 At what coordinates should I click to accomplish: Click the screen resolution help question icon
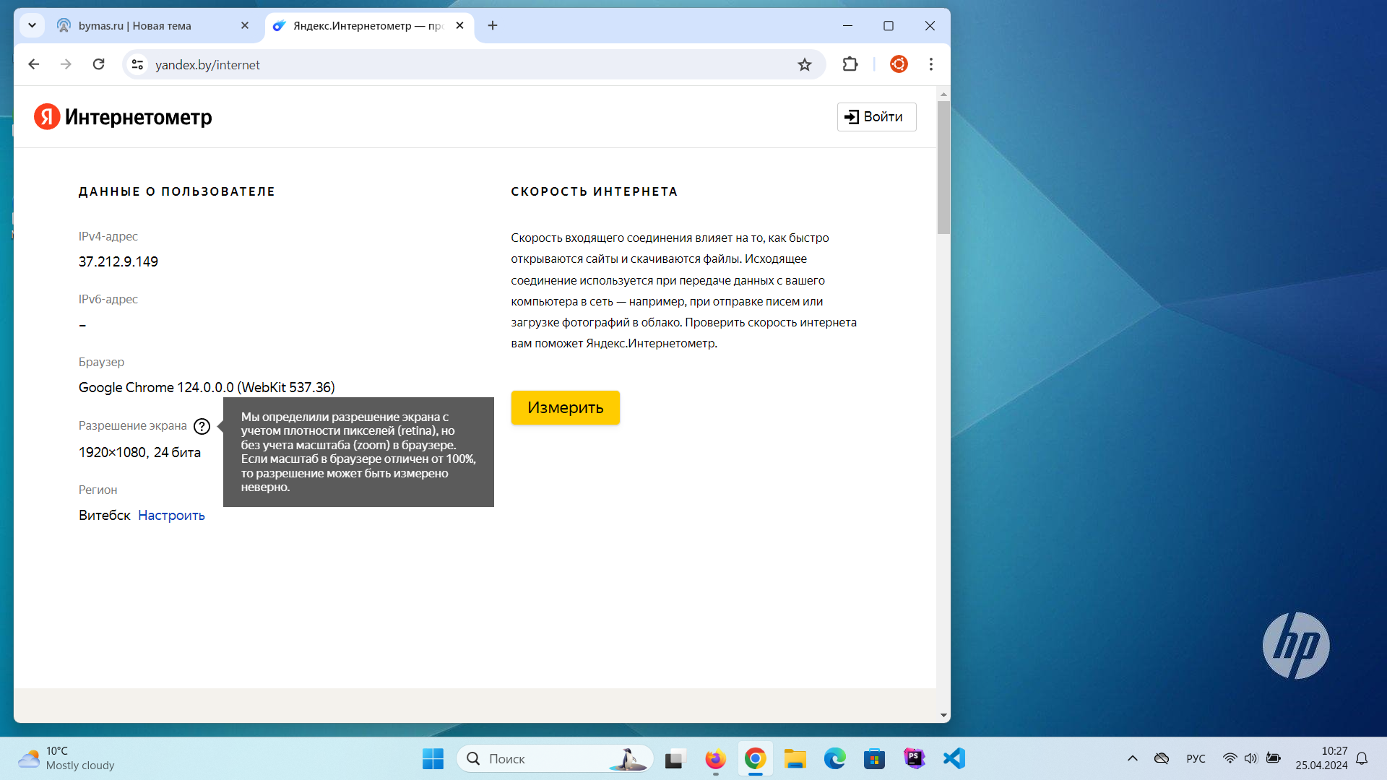pyautogui.click(x=202, y=426)
